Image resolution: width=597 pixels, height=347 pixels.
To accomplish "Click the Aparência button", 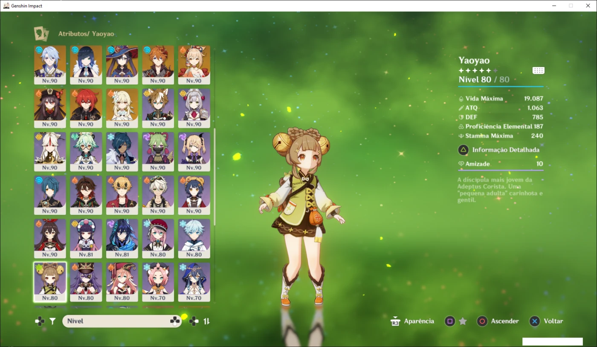I will pos(413,321).
